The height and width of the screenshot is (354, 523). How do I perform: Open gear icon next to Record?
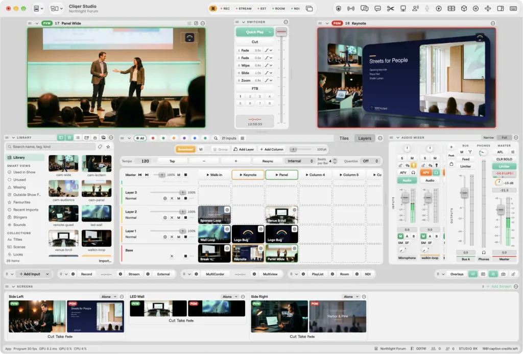click(x=73, y=274)
